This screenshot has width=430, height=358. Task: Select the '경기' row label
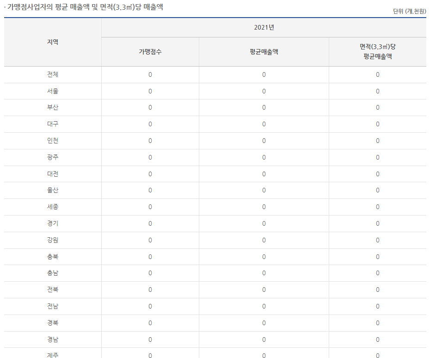[53, 223]
